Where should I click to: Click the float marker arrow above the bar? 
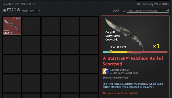(111, 50)
